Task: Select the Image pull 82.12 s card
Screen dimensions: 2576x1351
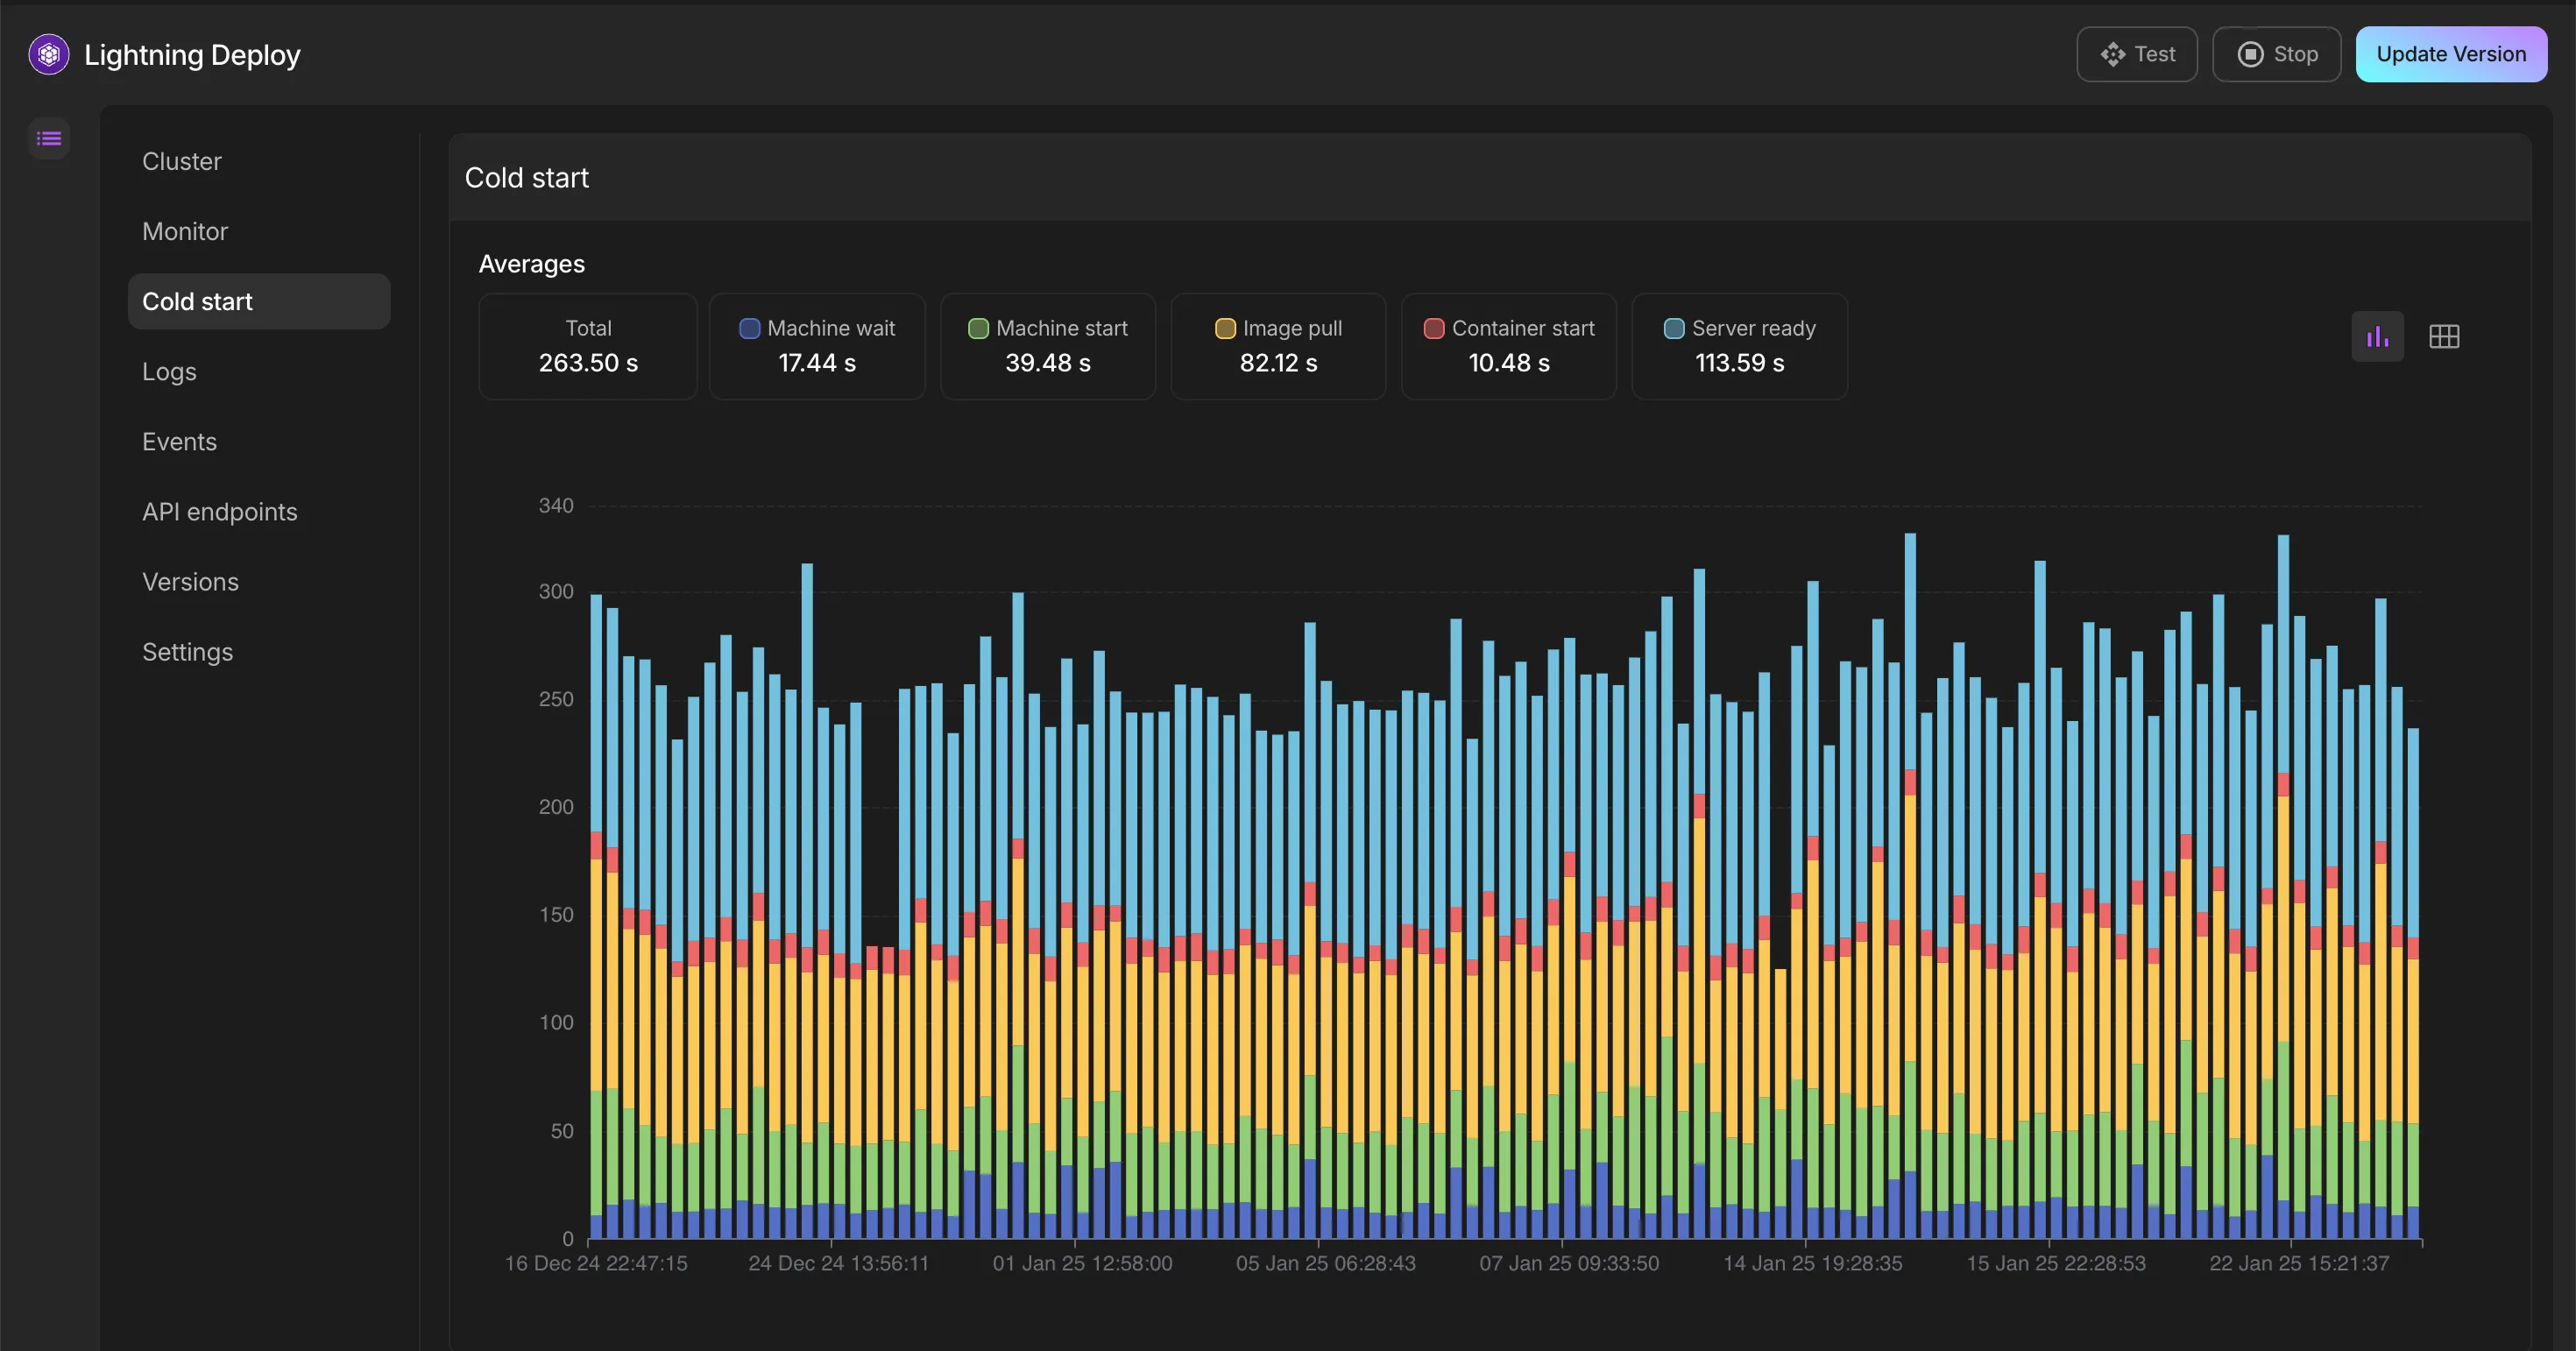Action: pyautogui.click(x=1278, y=346)
